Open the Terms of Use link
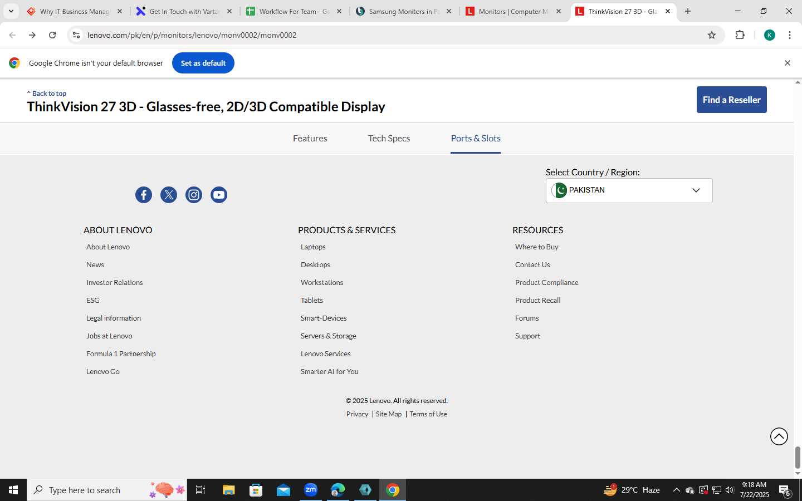This screenshot has height=501, width=802. (428, 414)
